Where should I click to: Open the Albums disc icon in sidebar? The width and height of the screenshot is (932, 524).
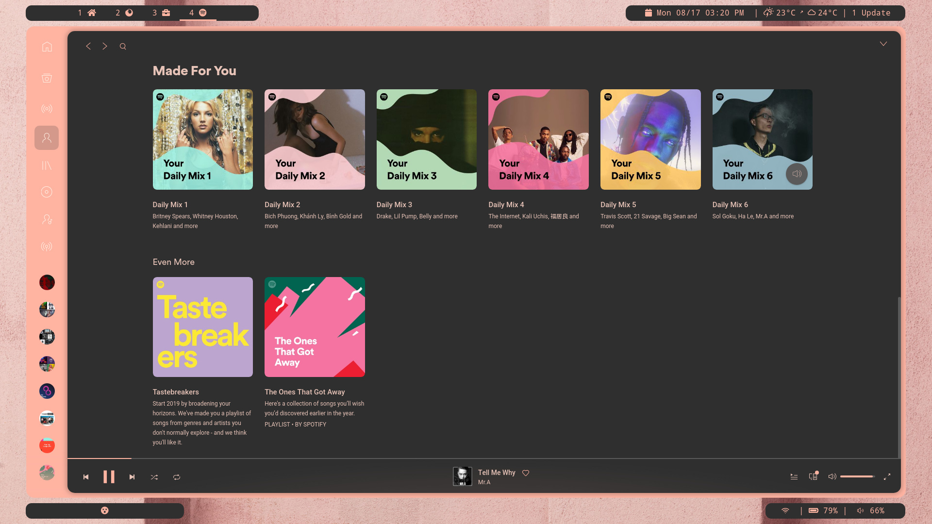(x=47, y=192)
